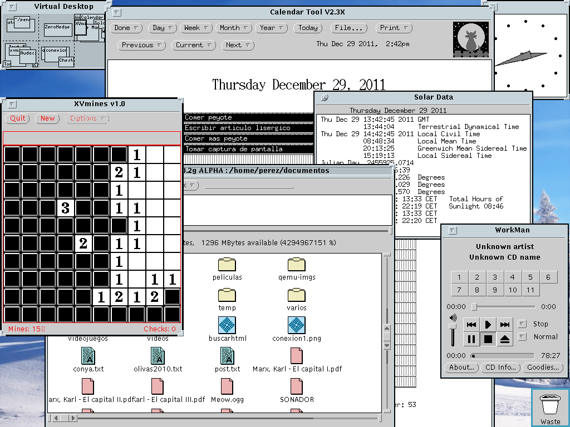Select Marx El capital I.pdf icon
This screenshot has width=570, height=427.
(297, 356)
